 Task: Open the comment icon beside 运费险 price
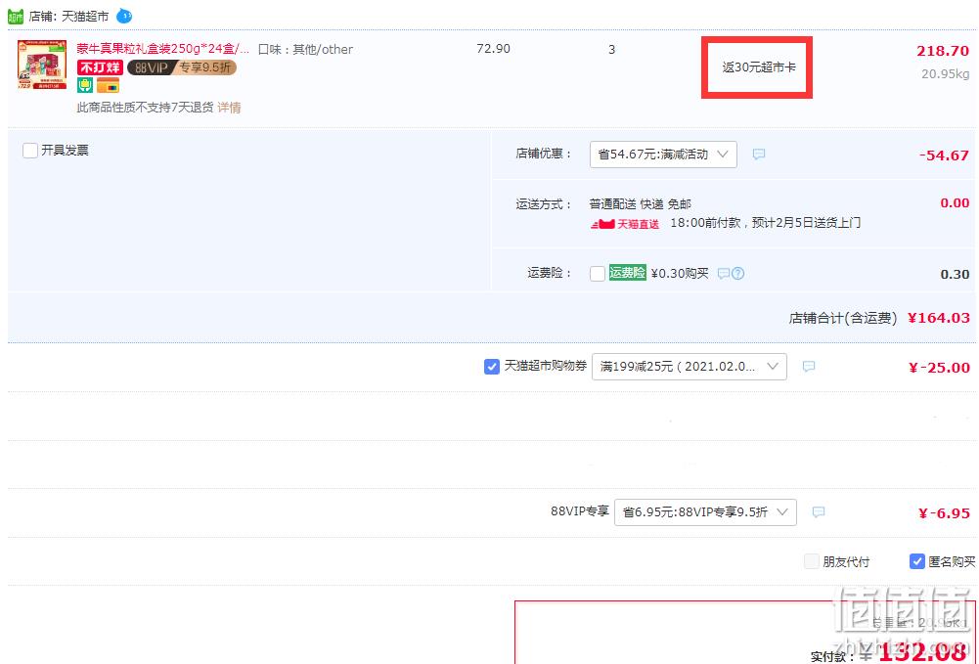[x=723, y=274]
